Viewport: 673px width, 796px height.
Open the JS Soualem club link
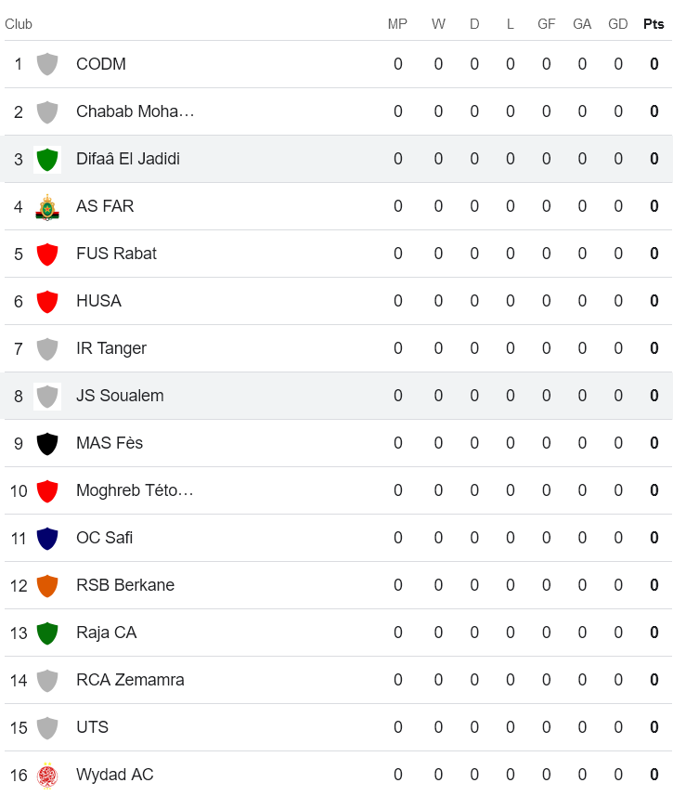pos(120,396)
